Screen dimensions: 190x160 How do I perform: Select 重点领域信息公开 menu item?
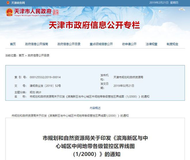point(101,44)
